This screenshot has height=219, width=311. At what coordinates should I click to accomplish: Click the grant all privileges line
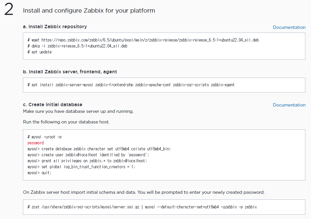[87, 161]
